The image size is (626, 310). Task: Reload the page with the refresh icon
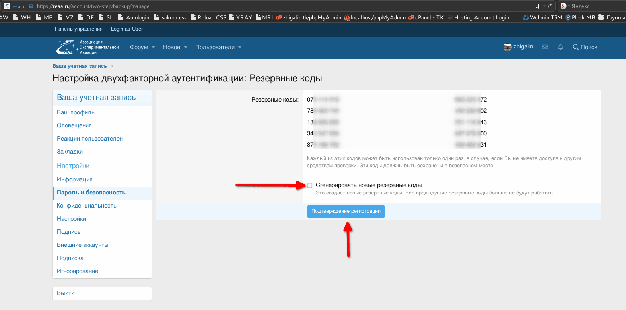(x=550, y=6)
